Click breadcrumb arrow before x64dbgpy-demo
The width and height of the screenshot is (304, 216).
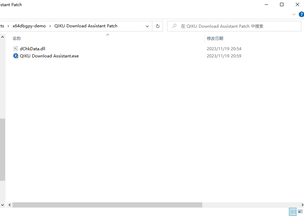(8, 26)
